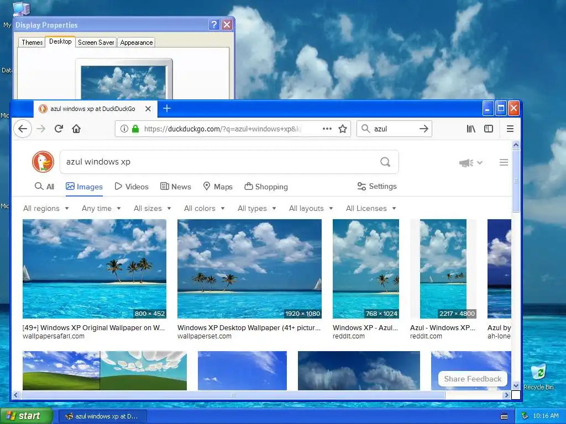Open the 800 × 452 azul thumbnail
Viewport: 566px width, 424px height.
(x=94, y=269)
